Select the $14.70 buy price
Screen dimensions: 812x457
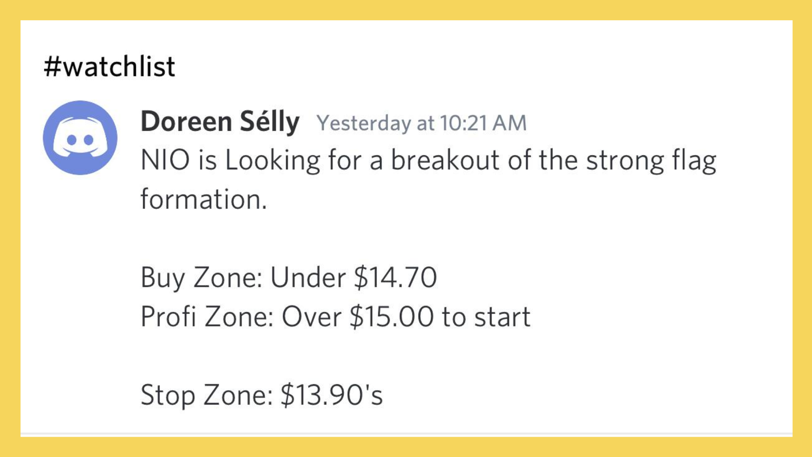395,278
